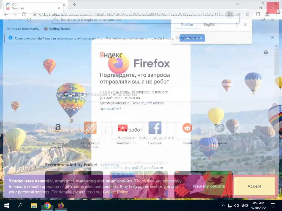Expand hidden system tray icons chevron
Screen dimensions: 282x211
[x=223, y=206]
